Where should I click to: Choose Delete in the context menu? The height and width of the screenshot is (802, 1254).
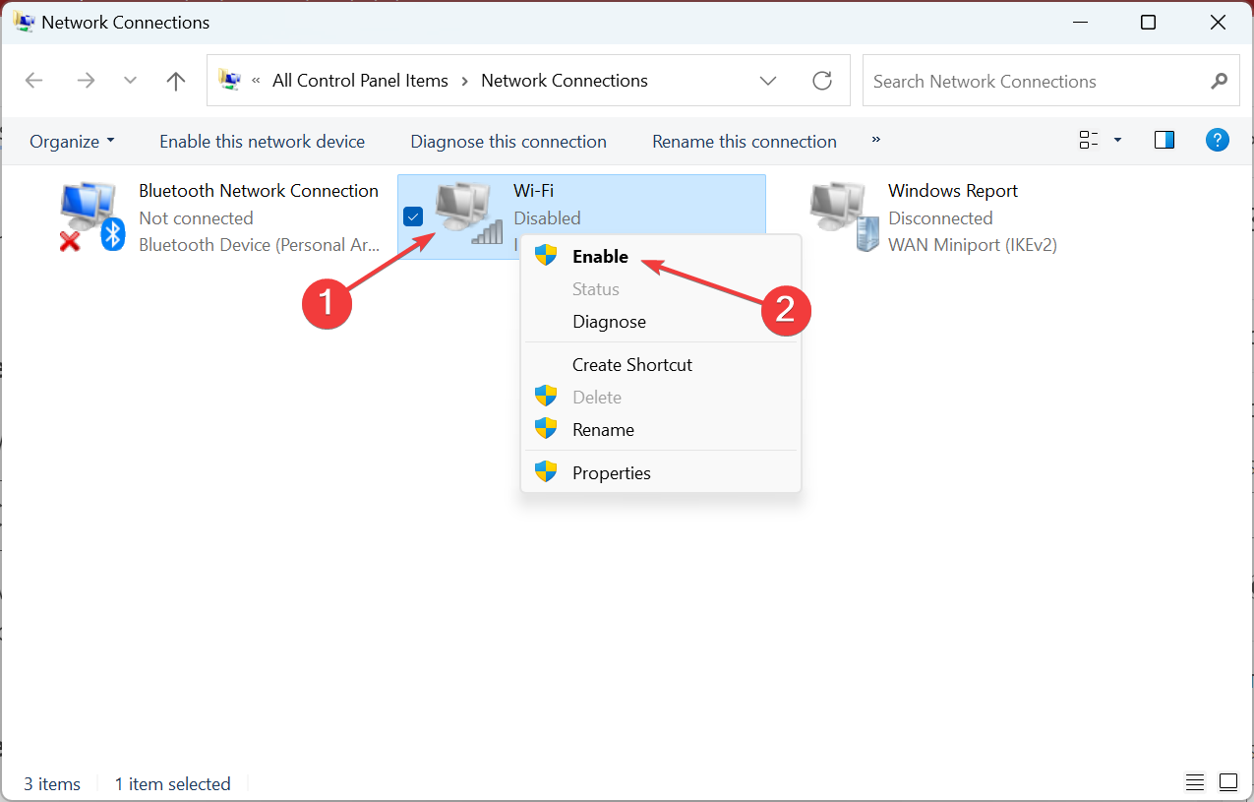tap(661, 398)
